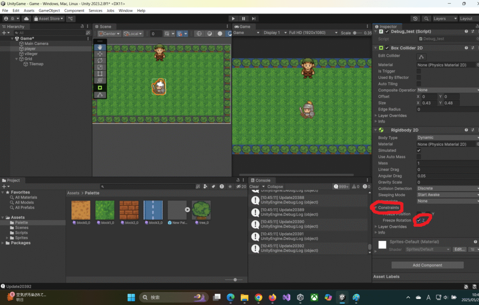Uncheck Freeze Rotation Z checkbox
Screen dimensions: 479x305
pos(419,220)
